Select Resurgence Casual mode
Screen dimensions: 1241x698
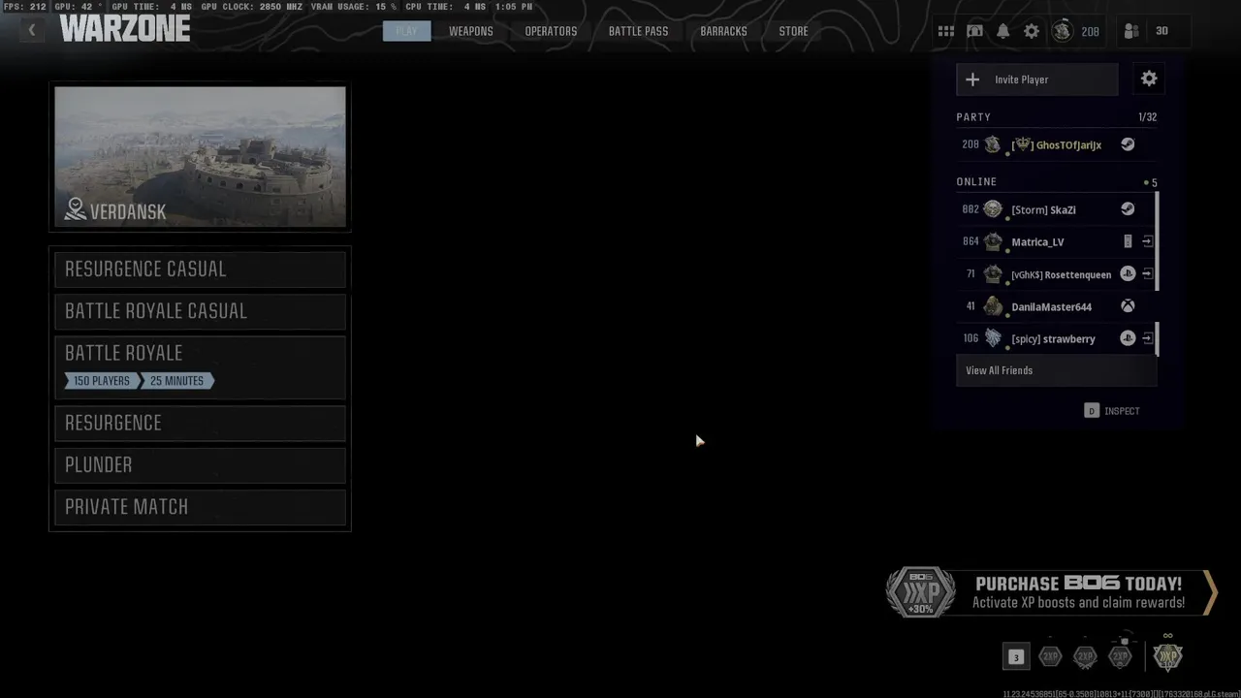200,270
